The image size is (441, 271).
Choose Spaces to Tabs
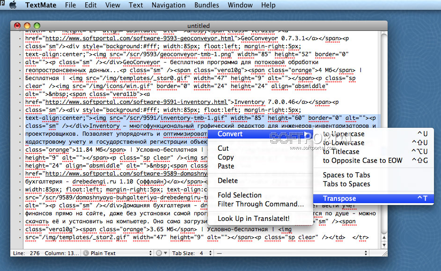pos(374,175)
